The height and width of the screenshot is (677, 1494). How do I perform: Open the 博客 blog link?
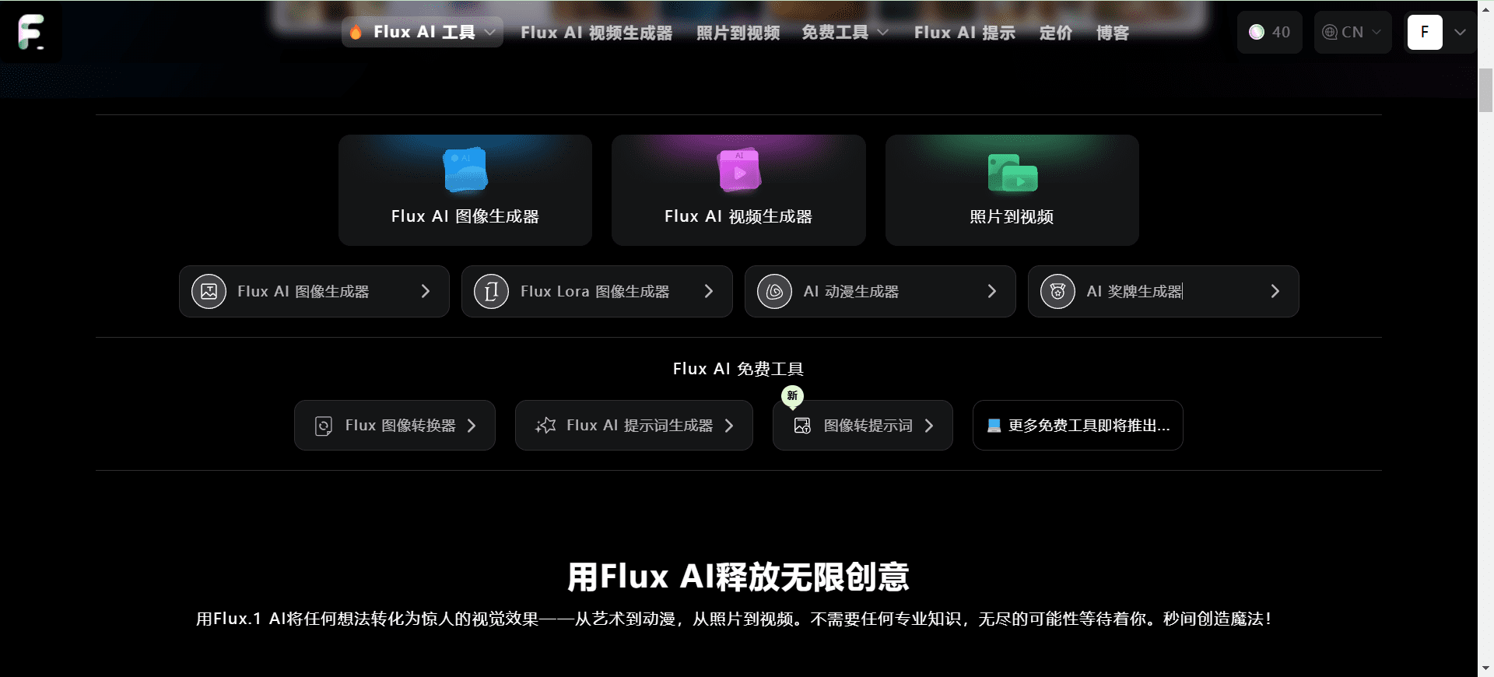[1113, 33]
